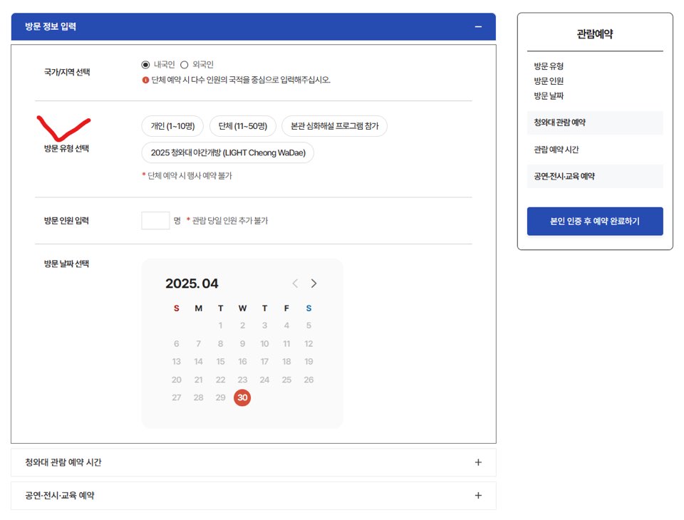Image resolution: width=684 pixels, height=520 pixels.
Task: Click the red info icon beside the group booking notice
Action: [x=145, y=80]
